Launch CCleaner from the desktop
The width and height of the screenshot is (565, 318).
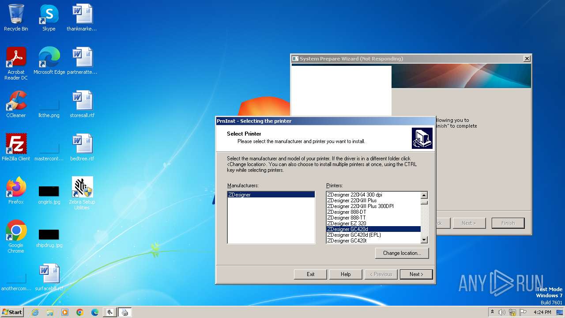[x=16, y=104]
